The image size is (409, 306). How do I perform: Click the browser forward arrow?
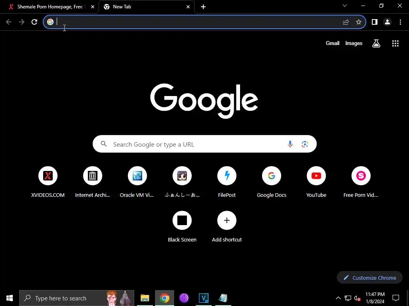tap(22, 22)
